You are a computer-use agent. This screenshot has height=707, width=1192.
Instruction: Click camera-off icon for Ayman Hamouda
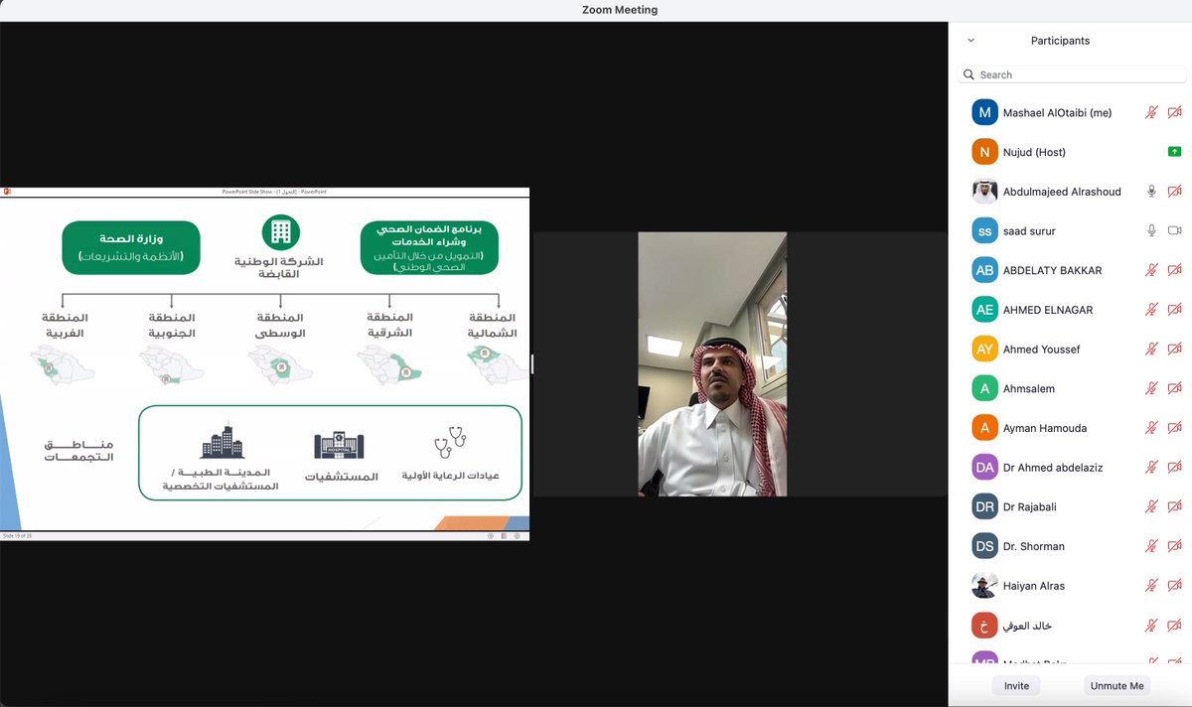[1174, 428]
